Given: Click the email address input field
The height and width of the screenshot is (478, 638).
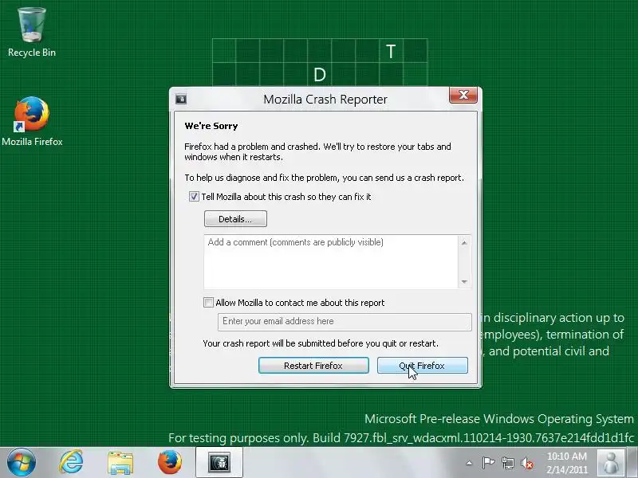Looking at the screenshot, I should (345, 321).
